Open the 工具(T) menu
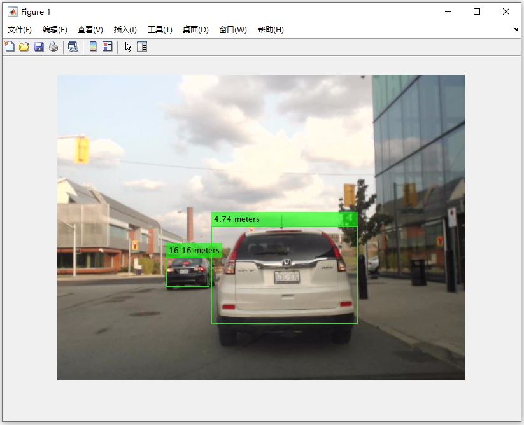524x425 pixels. pyautogui.click(x=160, y=30)
